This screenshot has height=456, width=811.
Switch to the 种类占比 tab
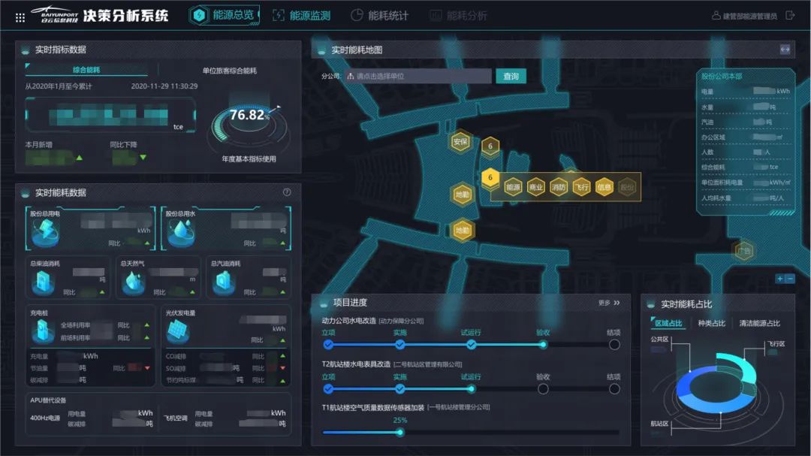click(x=712, y=323)
